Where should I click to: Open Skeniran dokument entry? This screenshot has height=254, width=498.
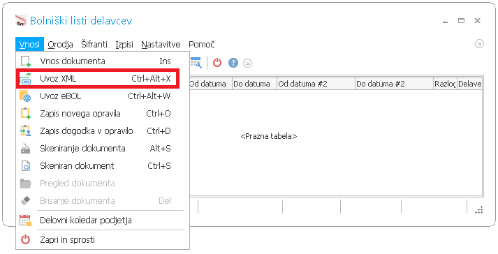(103, 166)
